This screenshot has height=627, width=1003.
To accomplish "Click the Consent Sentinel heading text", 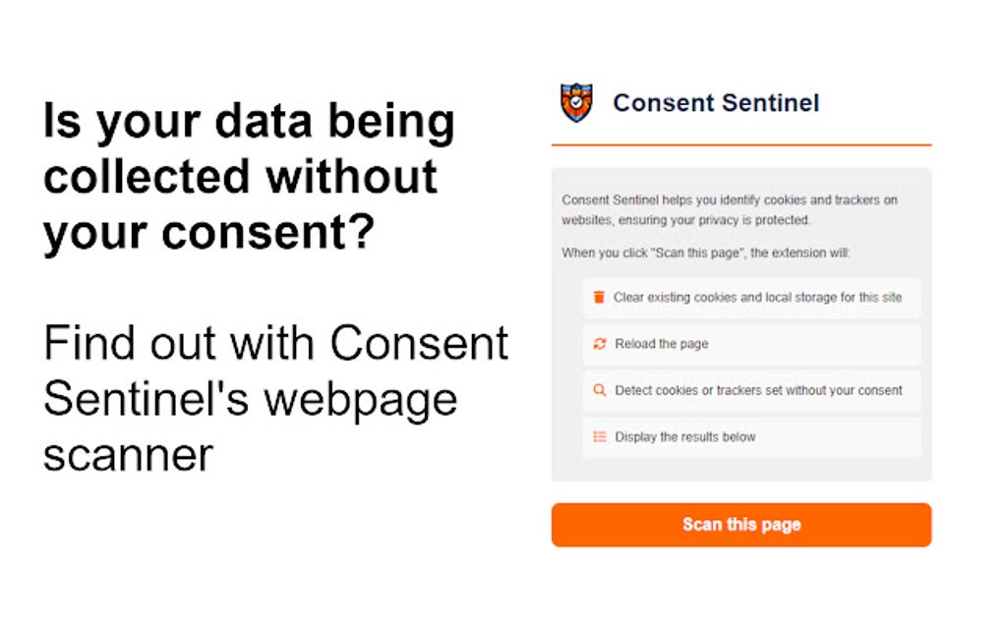I will pyautogui.click(x=715, y=102).
